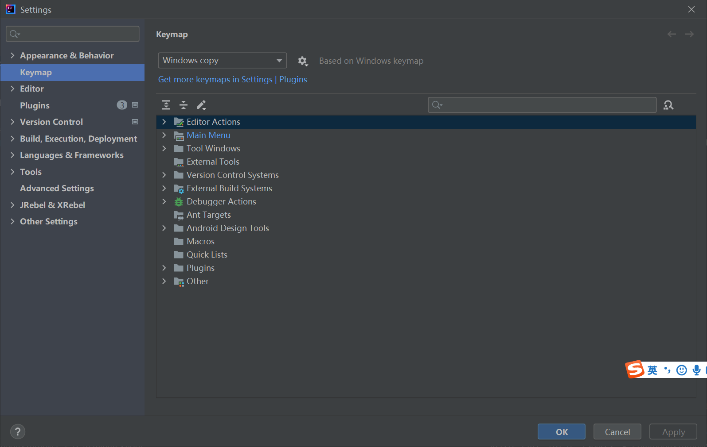This screenshot has width=707, height=447.
Task: Click Find Actions by Shortcut icon
Action: click(x=668, y=105)
